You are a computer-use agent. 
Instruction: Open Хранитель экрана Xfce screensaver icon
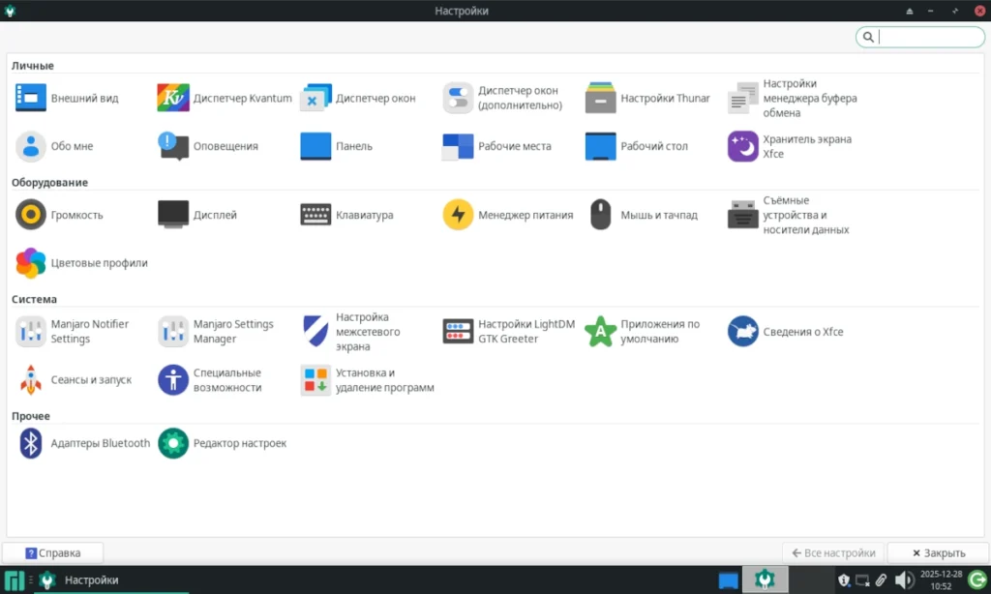click(x=742, y=146)
